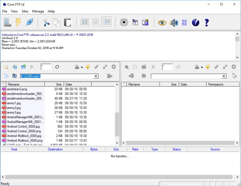Click the question mark Help icon
Viewport: 241px width, 186px height.
point(207,22)
